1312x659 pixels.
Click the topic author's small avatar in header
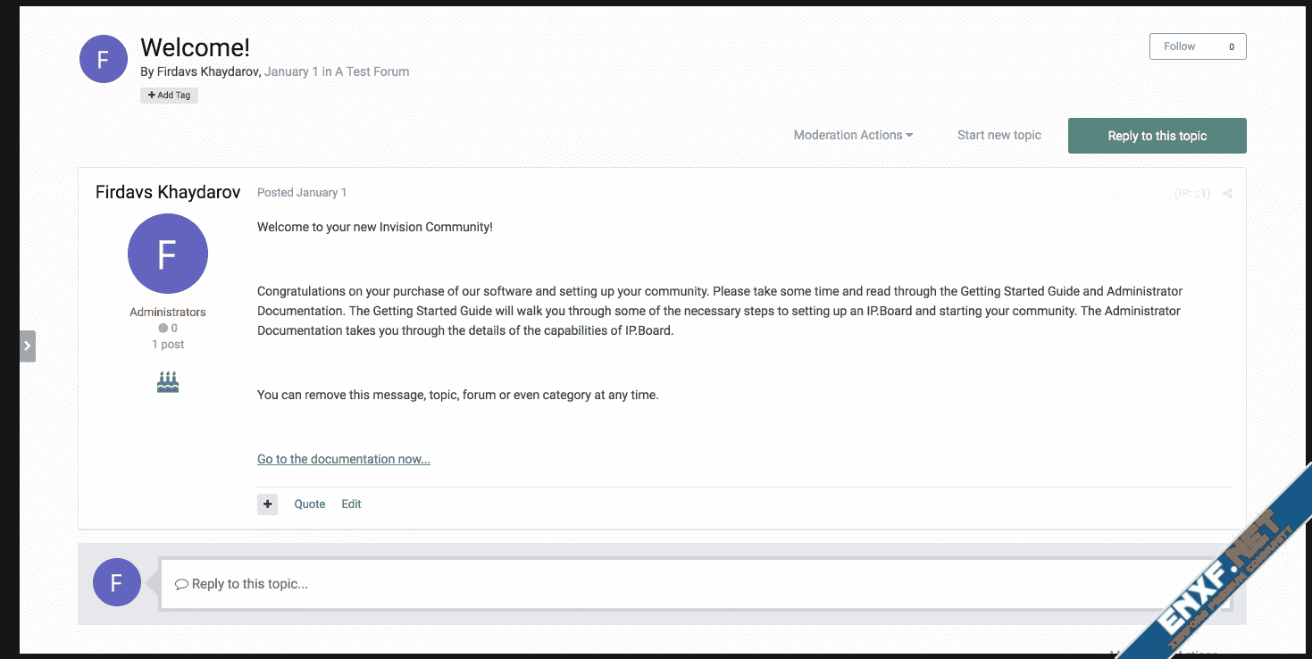(x=104, y=59)
